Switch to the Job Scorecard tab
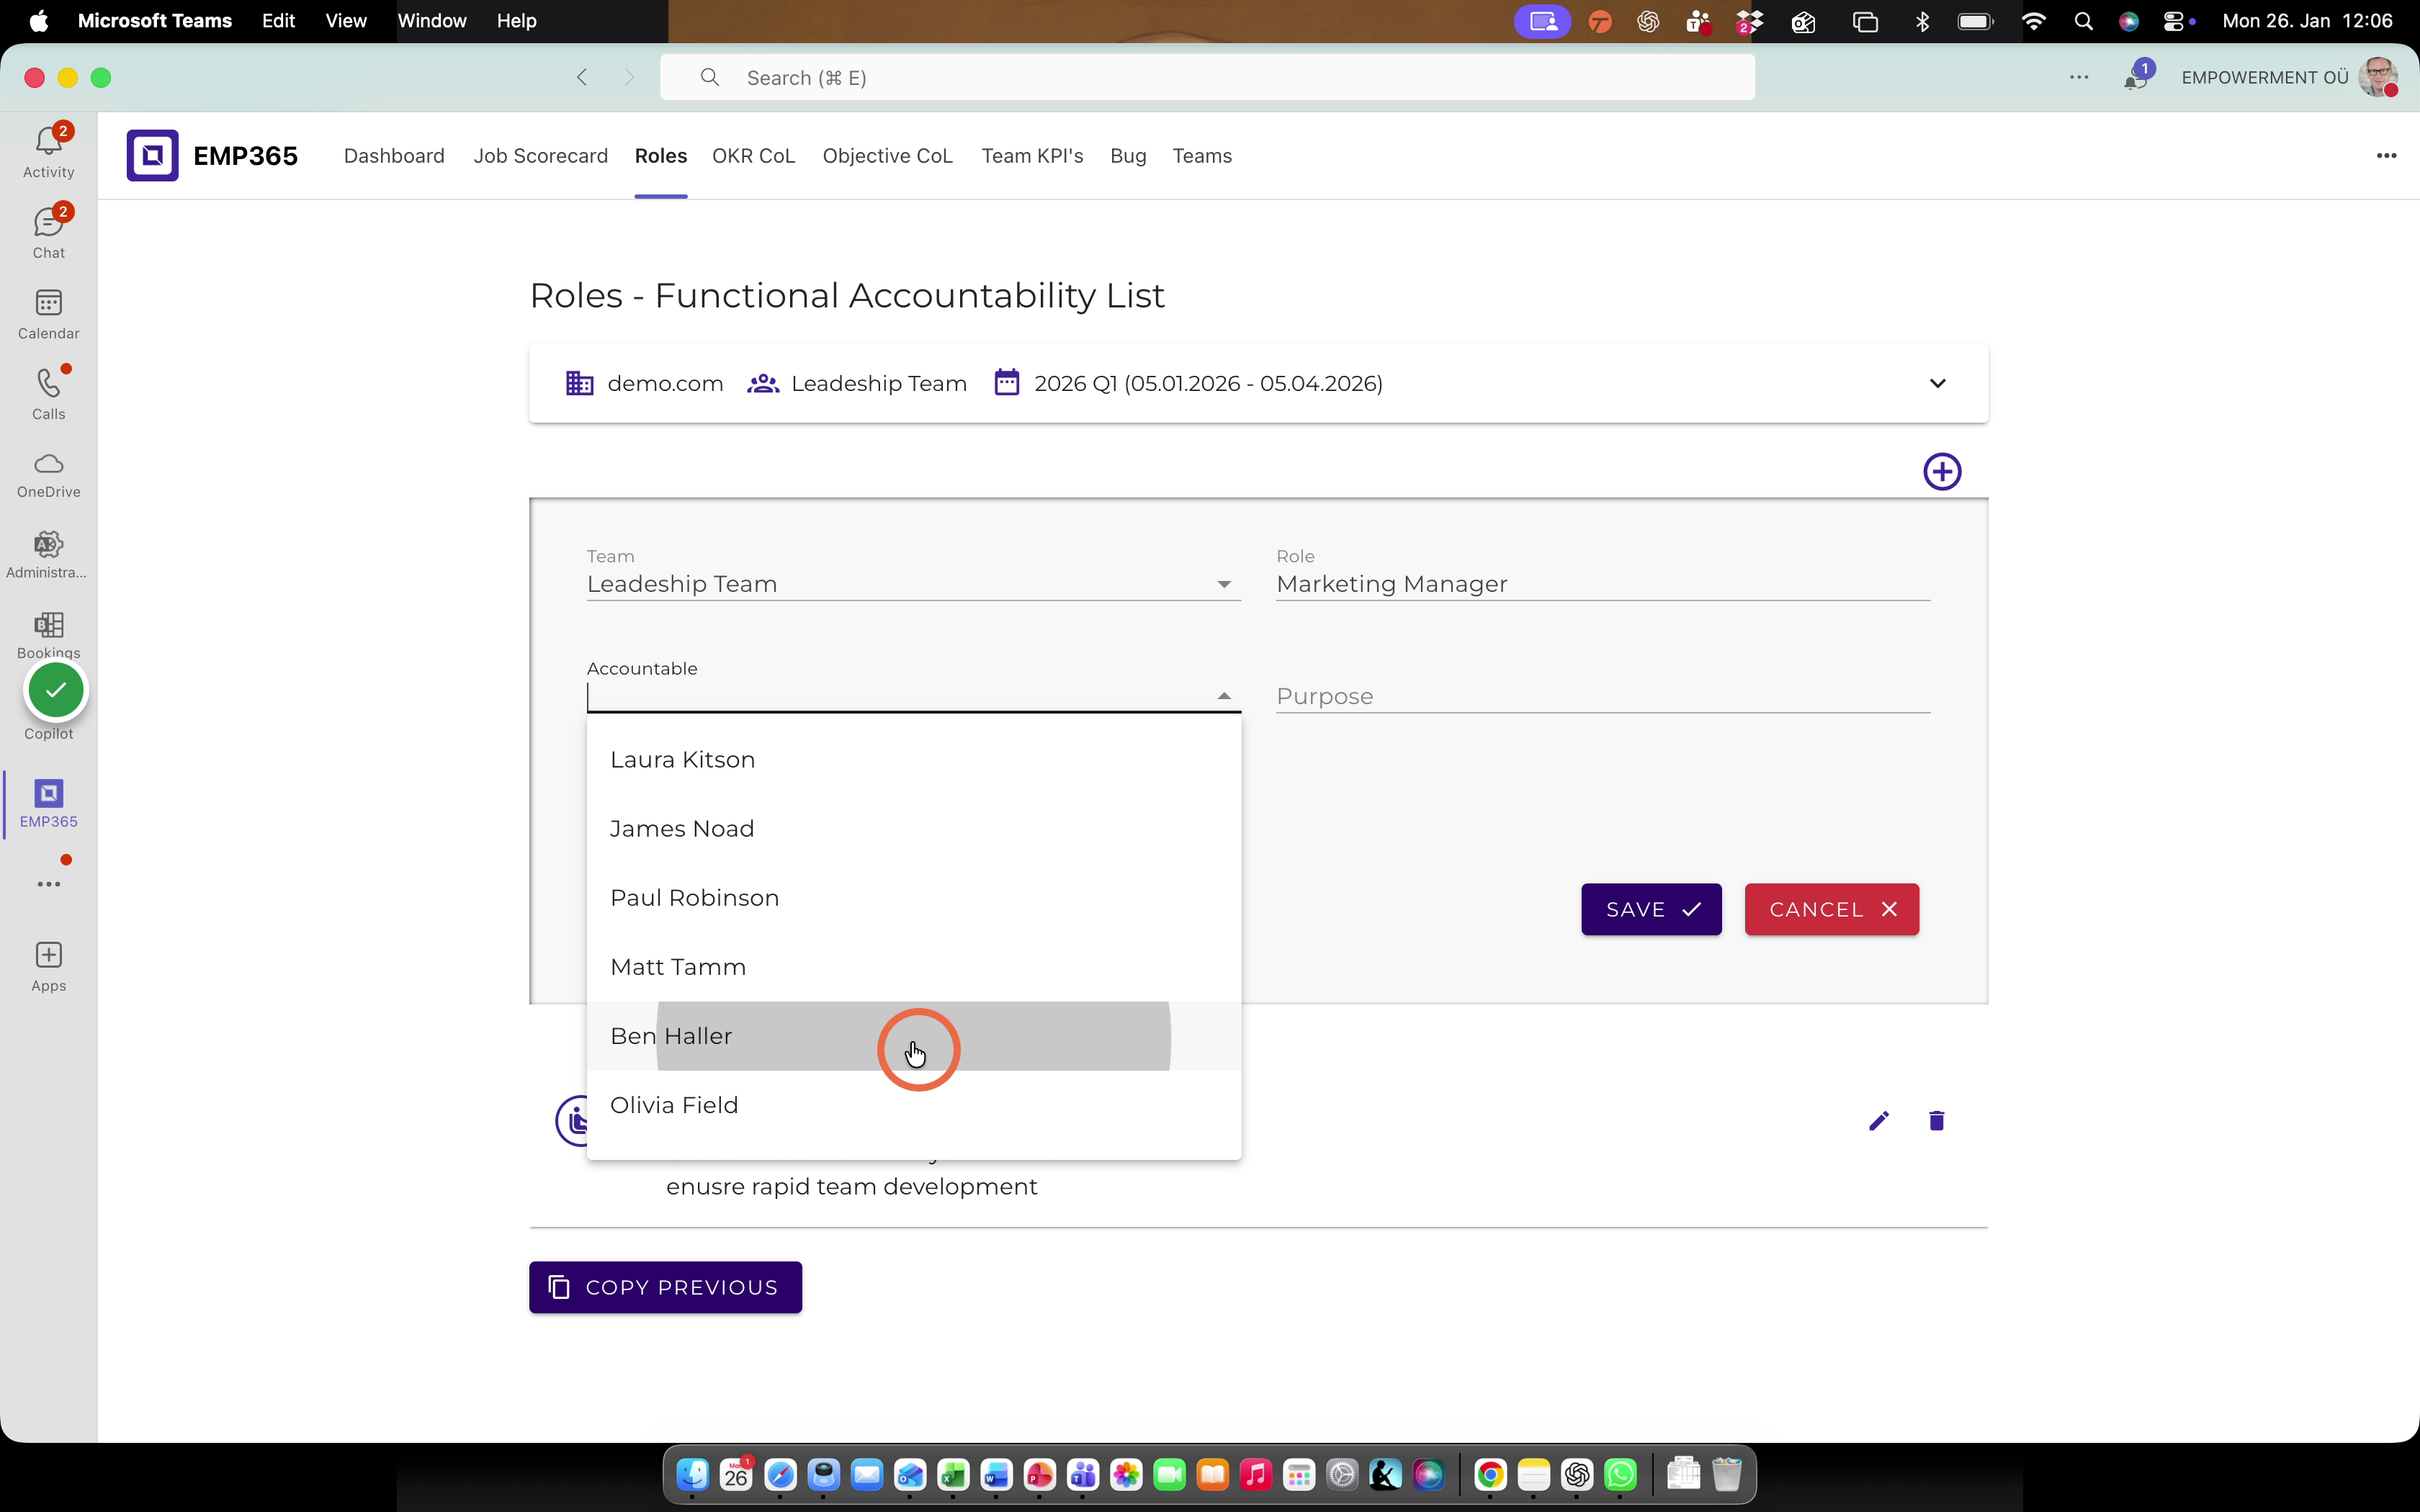Screen dimensions: 2420x1512 pos(540,156)
